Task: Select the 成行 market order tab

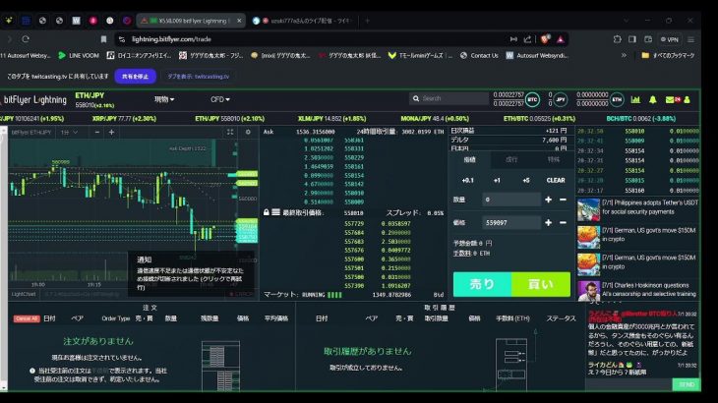Action: click(511, 159)
